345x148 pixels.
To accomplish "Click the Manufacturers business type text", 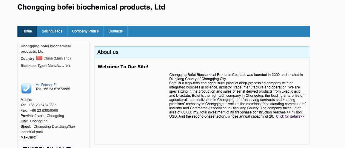I will 59,66.
